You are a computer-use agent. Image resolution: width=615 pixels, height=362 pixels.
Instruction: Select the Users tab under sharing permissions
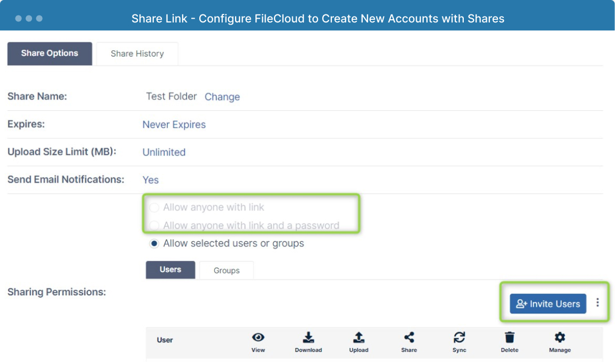click(170, 270)
